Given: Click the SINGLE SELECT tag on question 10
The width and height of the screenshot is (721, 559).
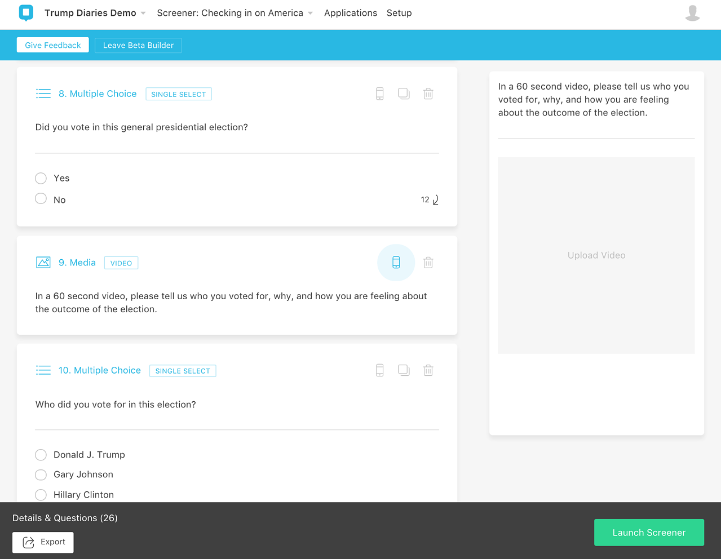Looking at the screenshot, I should click(183, 371).
